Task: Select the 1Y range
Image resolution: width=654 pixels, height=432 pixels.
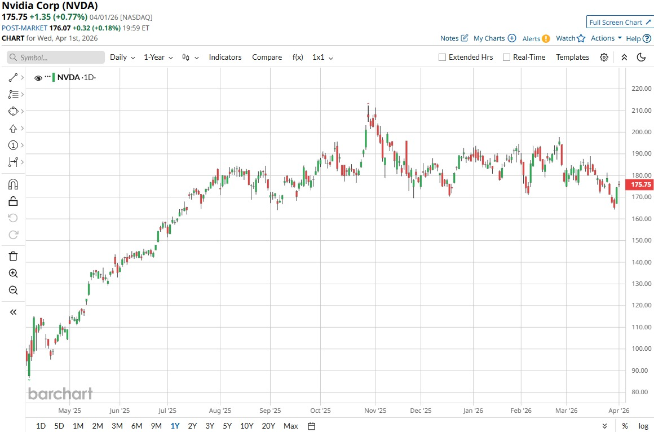Action: [175, 426]
